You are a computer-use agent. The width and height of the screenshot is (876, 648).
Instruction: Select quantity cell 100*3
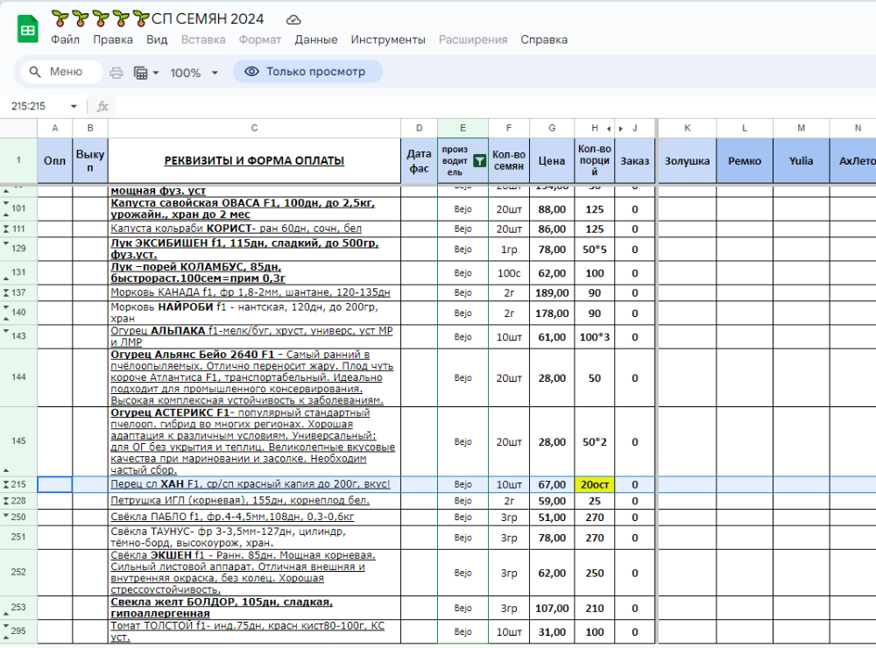tap(595, 337)
